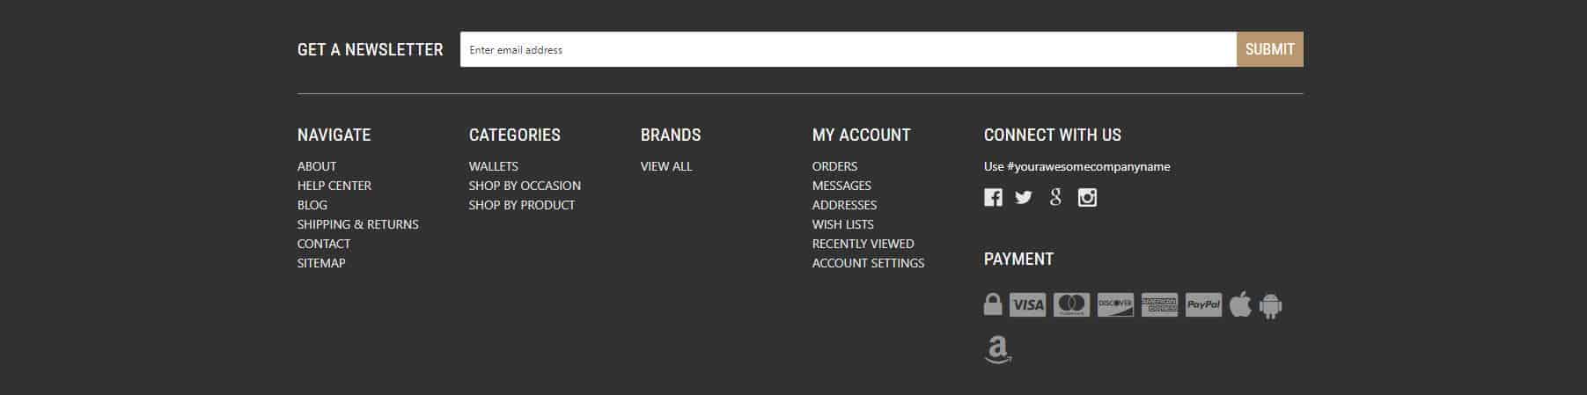Open the Instagram icon
Screen dimensions: 1587x395
1087,197
